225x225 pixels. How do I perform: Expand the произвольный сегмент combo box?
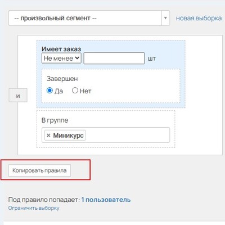point(89,18)
